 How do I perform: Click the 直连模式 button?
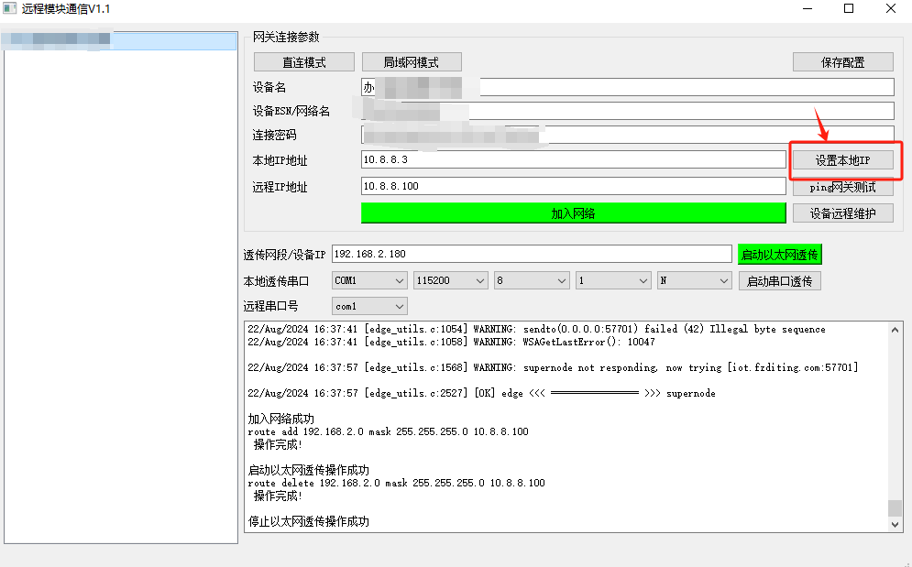pyautogui.click(x=304, y=62)
